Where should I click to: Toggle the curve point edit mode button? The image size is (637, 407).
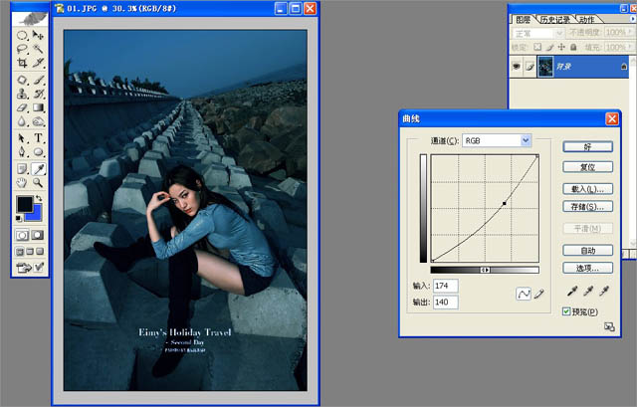coord(524,294)
